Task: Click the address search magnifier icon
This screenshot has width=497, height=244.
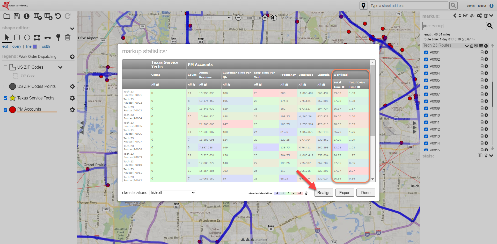Action: click(453, 5)
